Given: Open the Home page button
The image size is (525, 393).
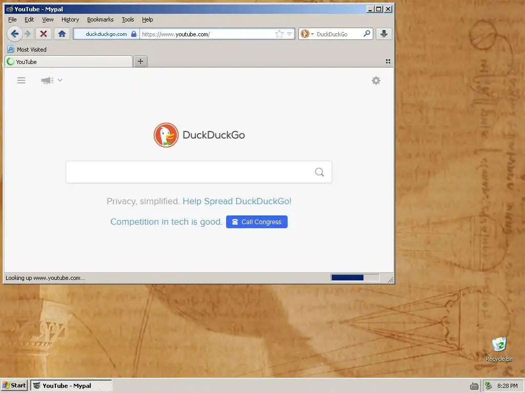Looking at the screenshot, I should [62, 34].
